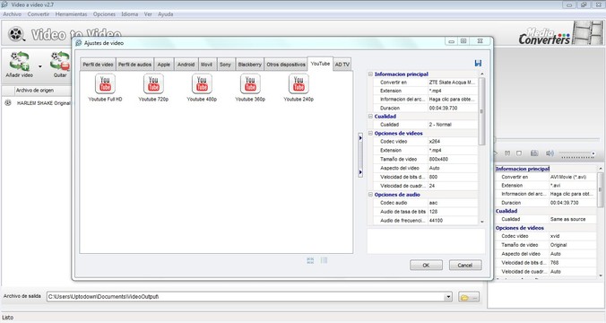Open the Opciones menu
Viewport: 606px width, 323px height.
(x=104, y=14)
